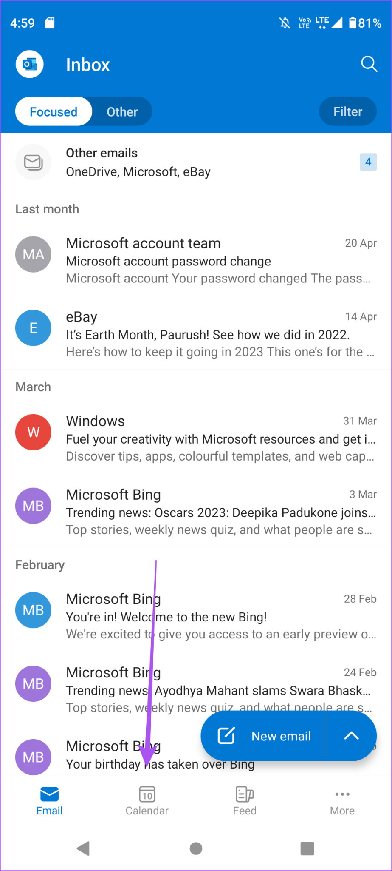Image resolution: width=392 pixels, height=871 pixels.
Task: Switch to the Other inbox tab
Action: pyautogui.click(x=122, y=111)
